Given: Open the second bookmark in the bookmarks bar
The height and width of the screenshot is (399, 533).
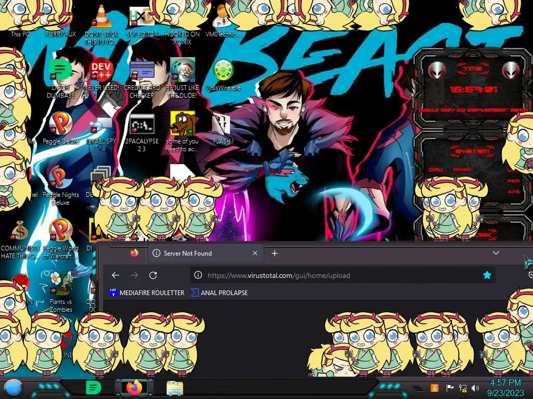Looking at the screenshot, I should pos(220,292).
